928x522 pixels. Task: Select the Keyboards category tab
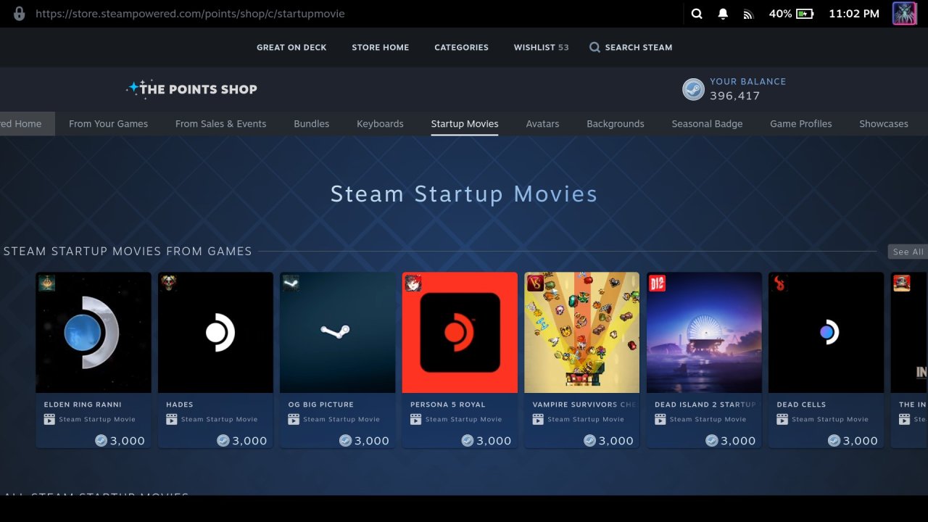(x=380, y=123)
